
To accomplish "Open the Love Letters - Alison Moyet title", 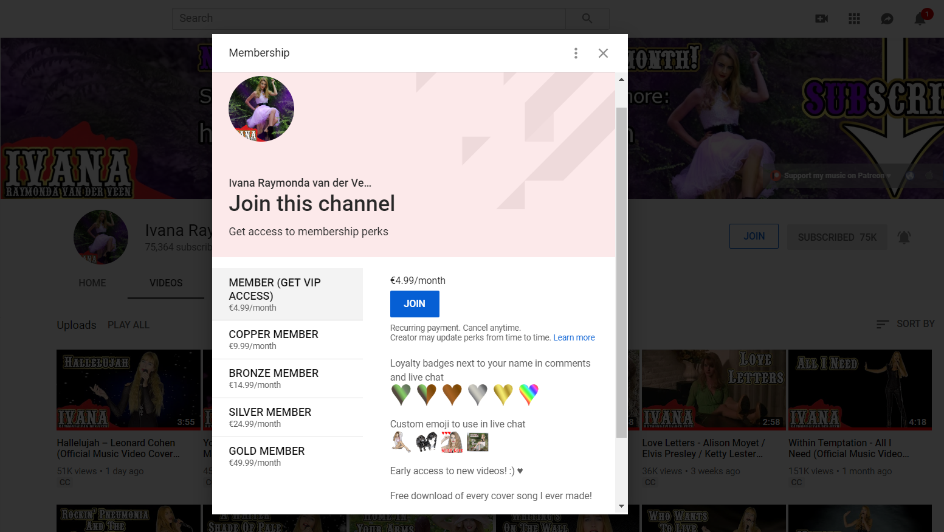I will [703, 449].
